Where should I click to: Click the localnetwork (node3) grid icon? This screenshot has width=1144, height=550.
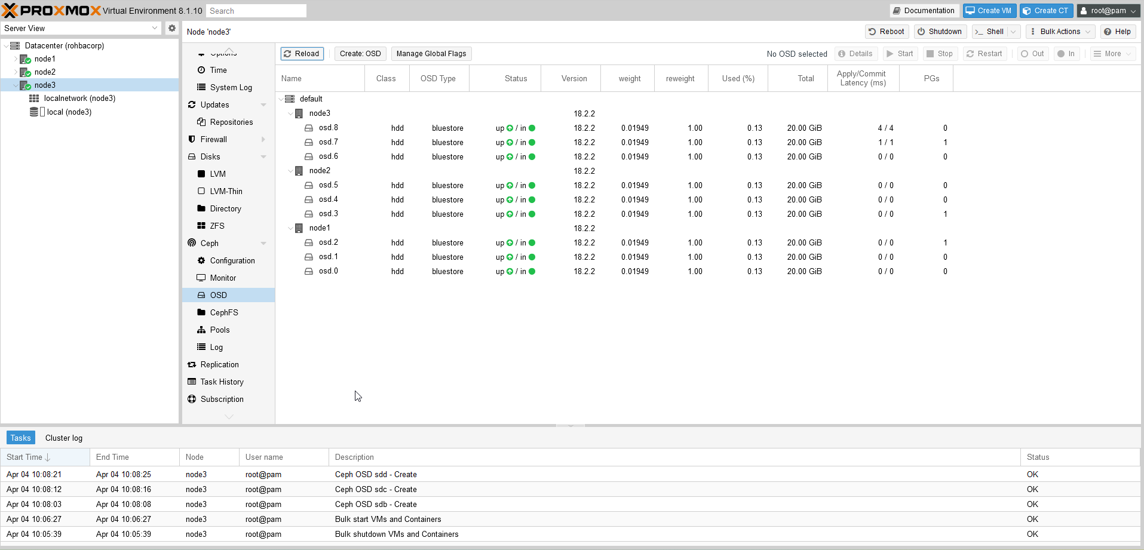(34, 99)
